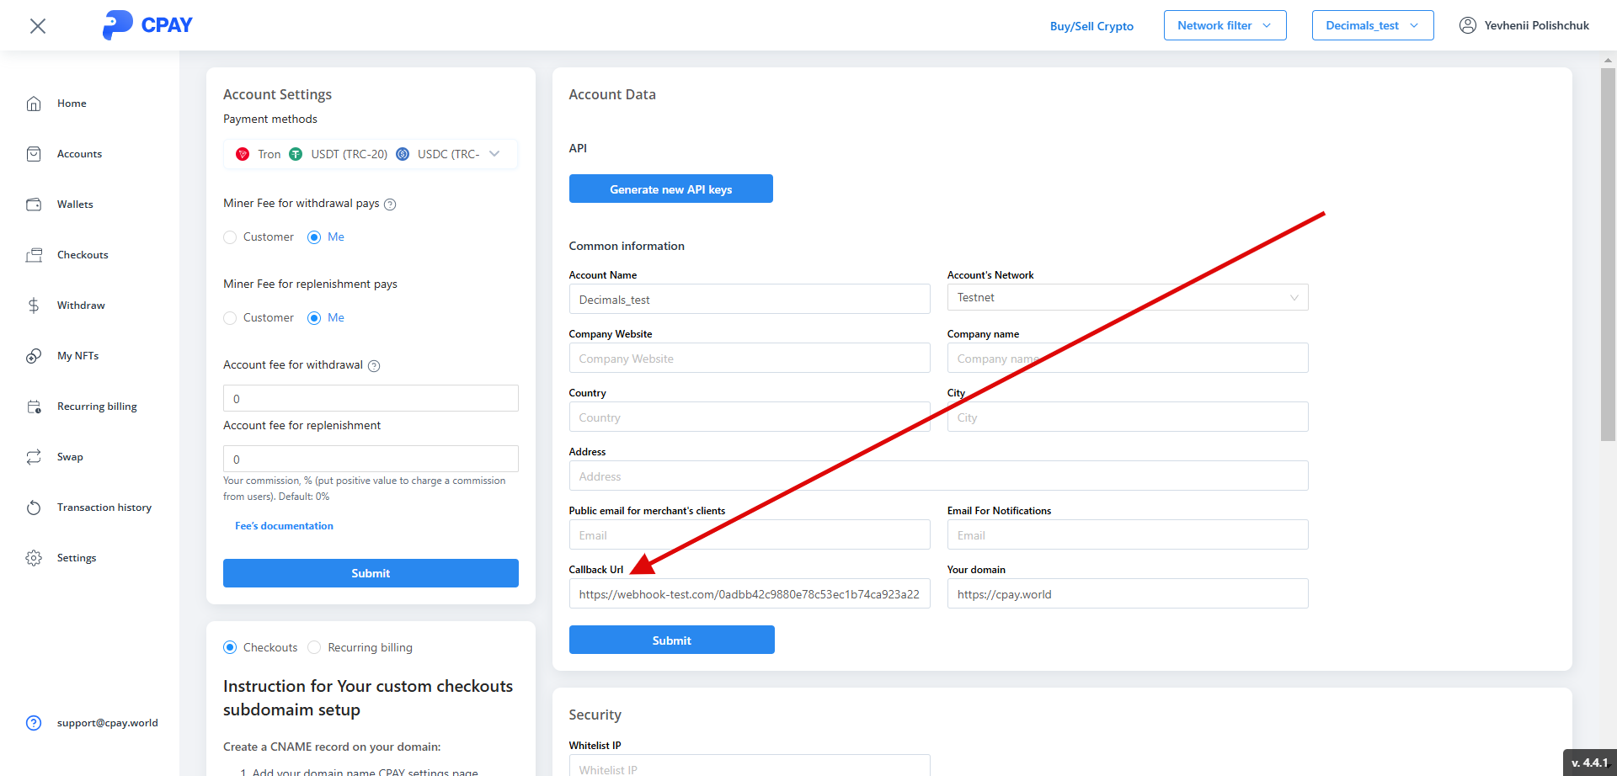
Task: Go to Recurring billing in sidebar
Action: click(97, 407)
